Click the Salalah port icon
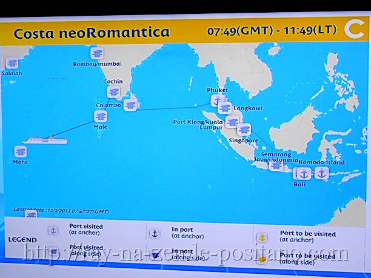Image resolution: width=371 pixels, height=278 pixels. 12,63
